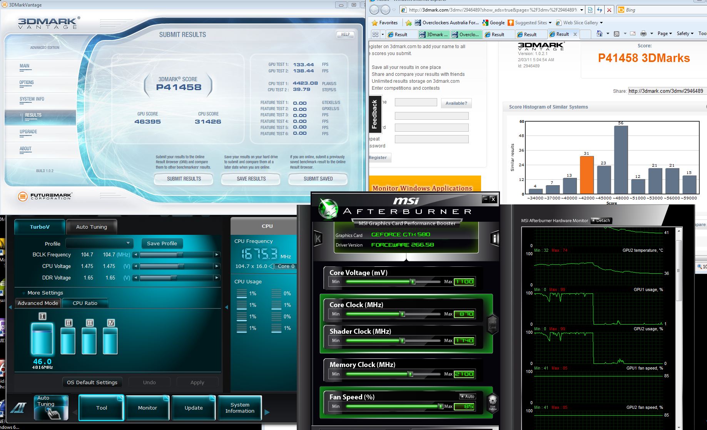Decrease BCLK Frequency with the left arrow
The height and width of the screenshot is (430, 707).
(x=135, y=254)
